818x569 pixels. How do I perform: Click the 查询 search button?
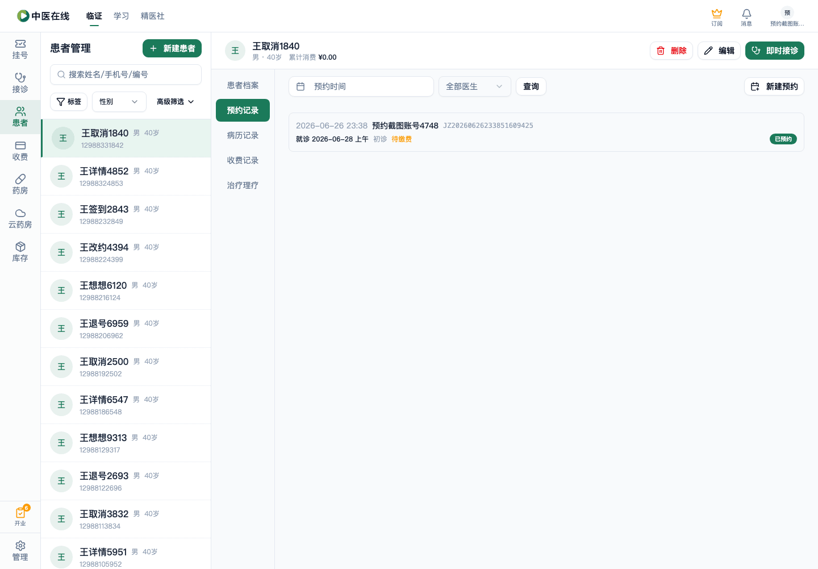(531, 86)
